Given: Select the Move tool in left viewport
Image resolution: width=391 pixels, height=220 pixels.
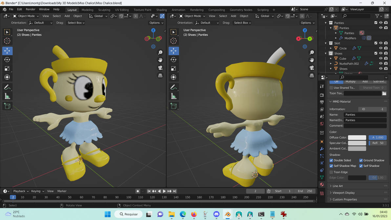Looking at the screenshot, I should 7,51.
